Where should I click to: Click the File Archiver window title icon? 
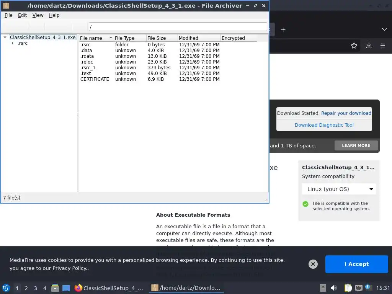6,5
